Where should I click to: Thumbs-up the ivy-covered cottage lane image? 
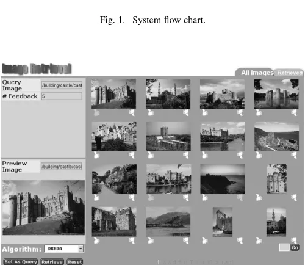tap(97, 198)
